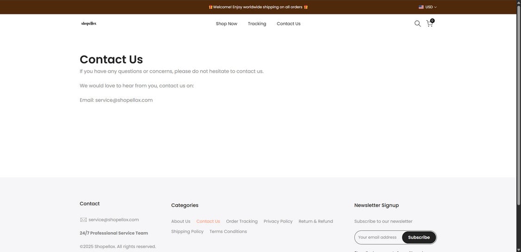
Task: Open the Return & Refund footer link
Action: click(316, 221)
